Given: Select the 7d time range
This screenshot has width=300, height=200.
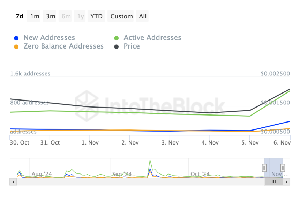Looking at the screenshot, I should click(20, 16).
